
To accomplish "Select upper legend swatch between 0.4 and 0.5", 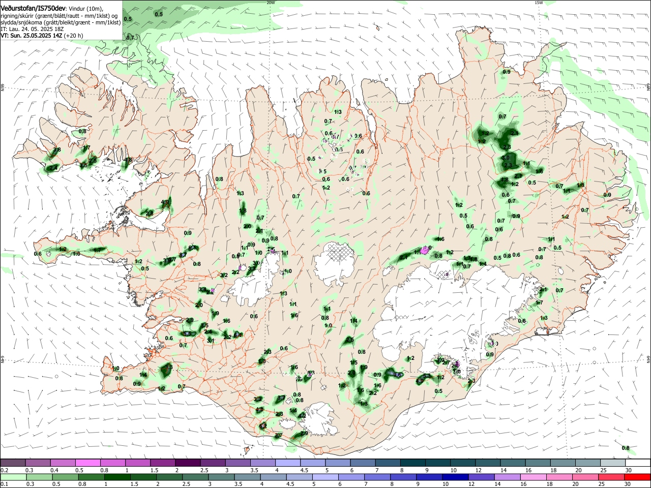I will coord(63,463).
